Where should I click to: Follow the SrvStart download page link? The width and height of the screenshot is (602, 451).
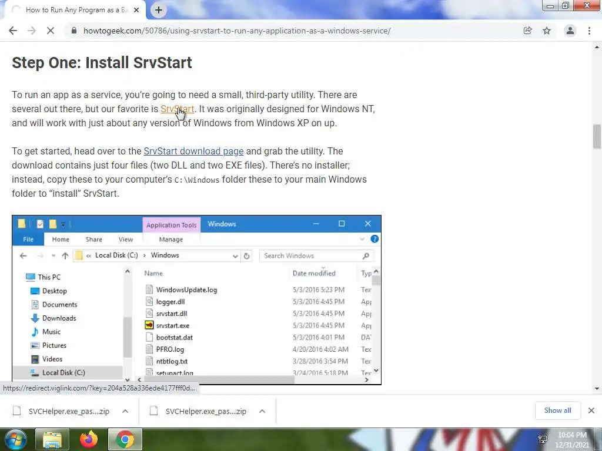[x=193, y=151]
